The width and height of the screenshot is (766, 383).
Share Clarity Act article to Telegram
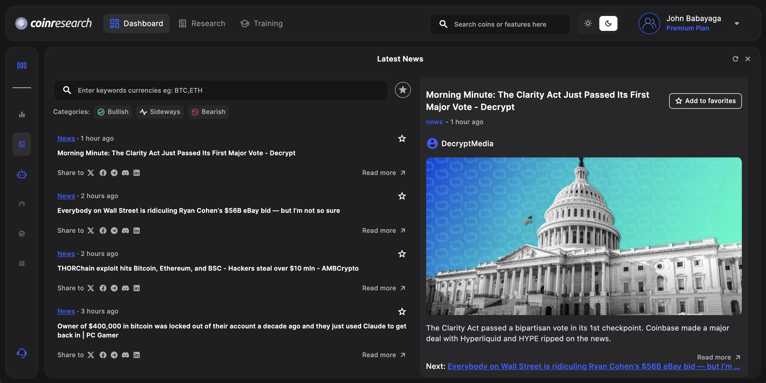tap(114, 173)
